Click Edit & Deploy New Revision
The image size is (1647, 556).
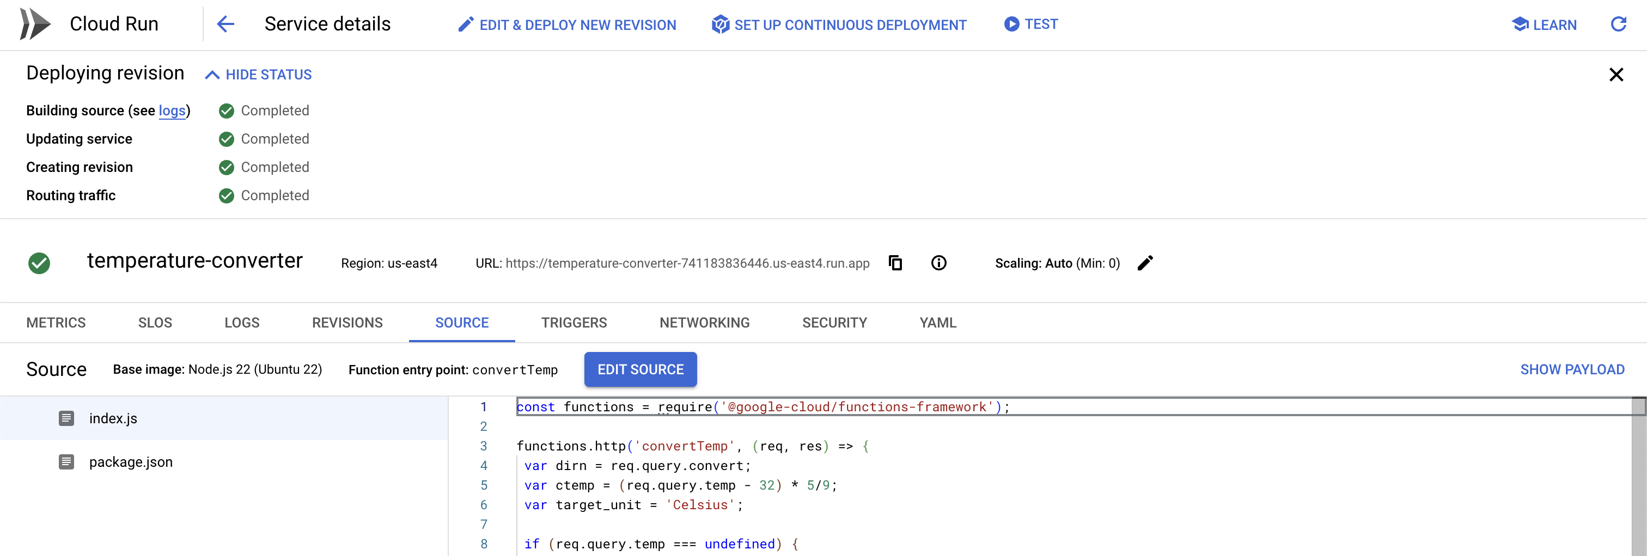(567, 25)
